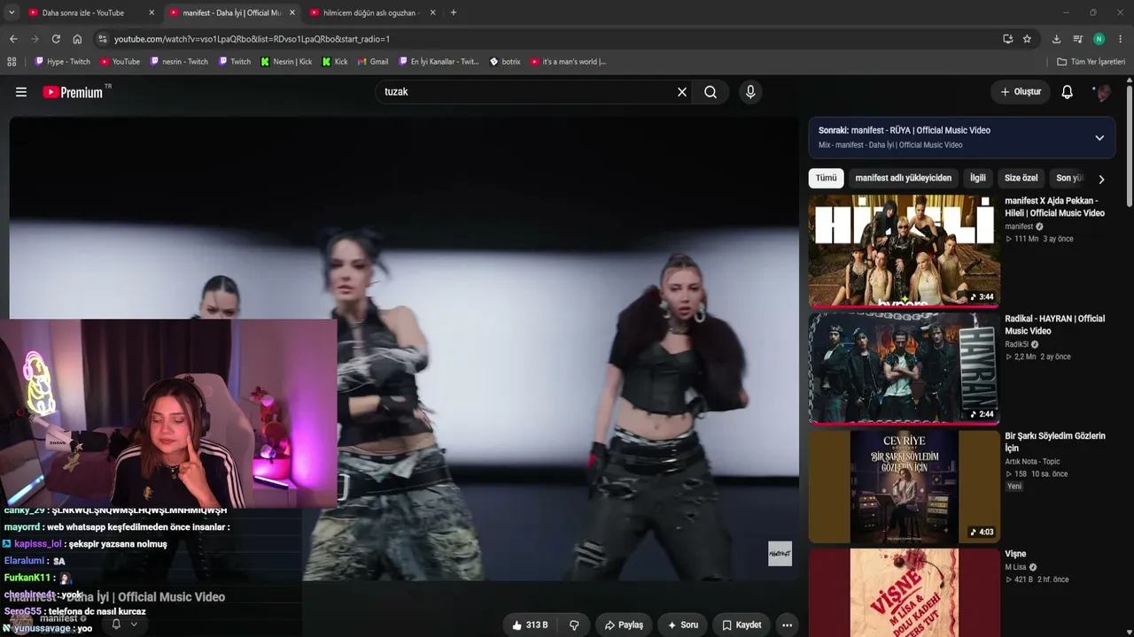
Task: Close the 'hilmicem düğün' browser tab
Action: [432, 12]
